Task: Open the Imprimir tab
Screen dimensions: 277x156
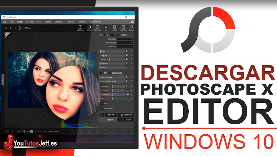Action: tap(82, 22)
